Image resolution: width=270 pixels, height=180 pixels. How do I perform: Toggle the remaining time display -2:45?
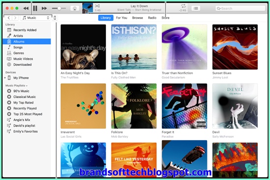tap(183, 10)
